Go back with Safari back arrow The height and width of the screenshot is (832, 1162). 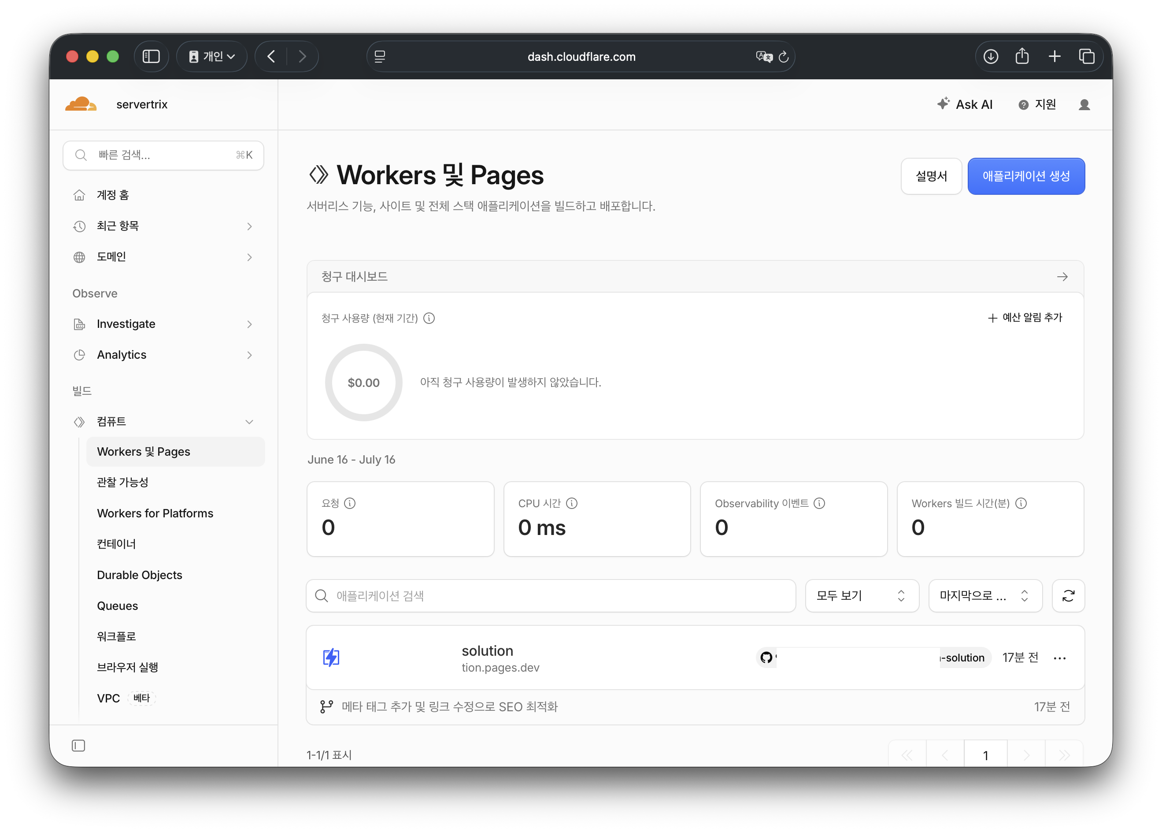pyautogui.click(x=271, y=56)
